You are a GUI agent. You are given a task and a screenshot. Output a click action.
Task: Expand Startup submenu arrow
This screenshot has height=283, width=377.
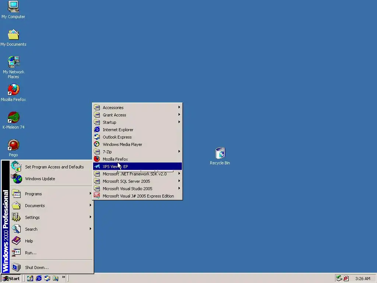[x=179, y=122]
